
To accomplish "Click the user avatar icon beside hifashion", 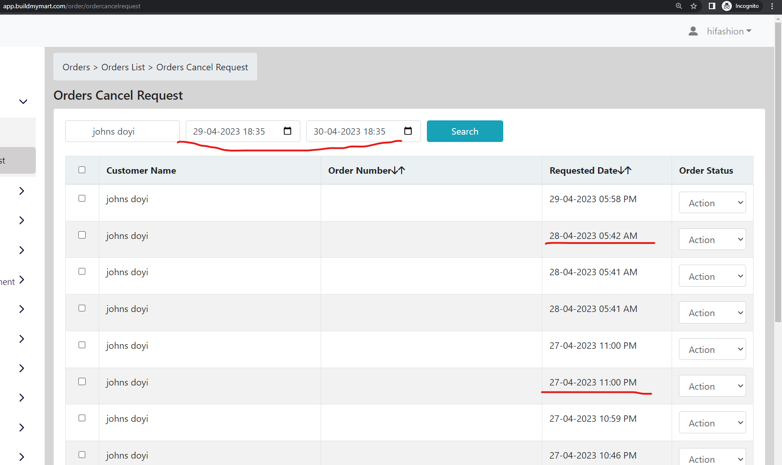I will coord(693,31).
